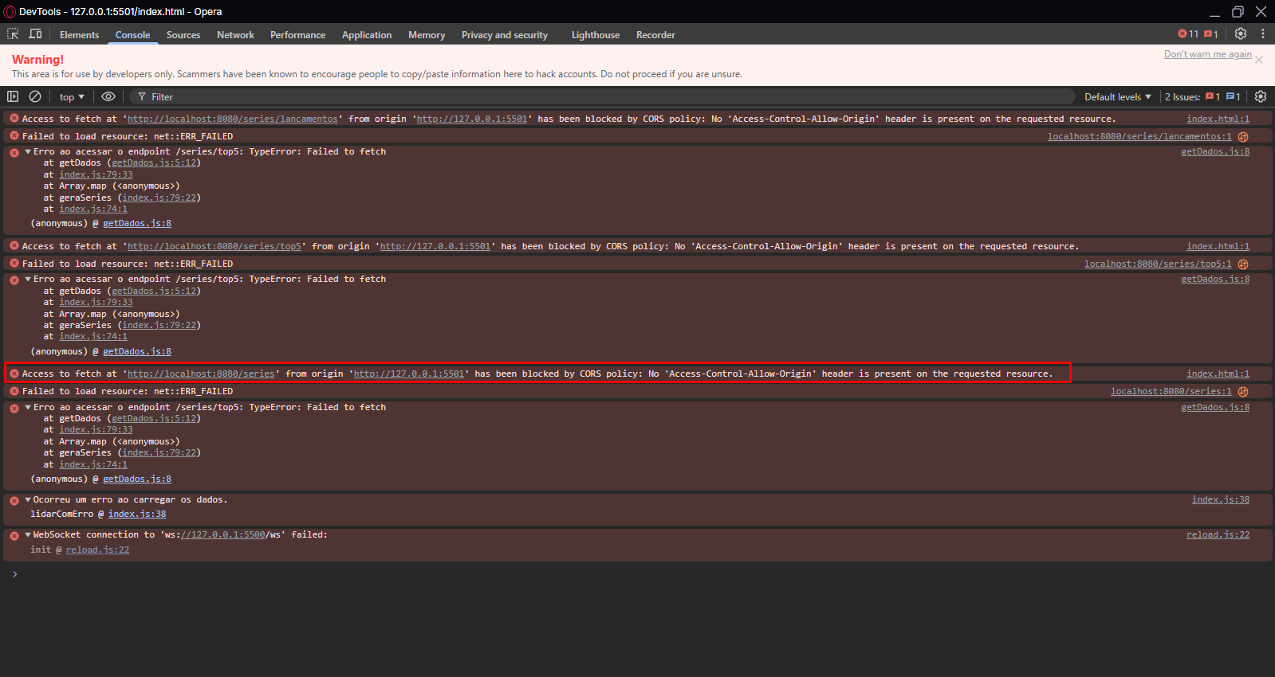The width and height of the screenshot is (1275, 677).
Task: Open the "top" JavaScript context dropdown
Action: tap(72, 97)
